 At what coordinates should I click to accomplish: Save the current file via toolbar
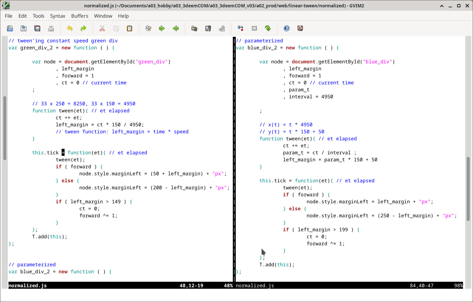point(24,28)
